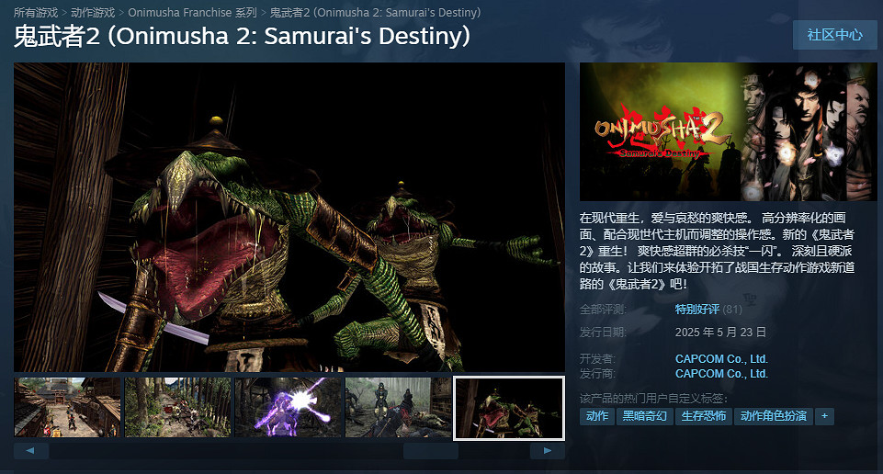883x474 pixels.
Task: Click the thumbnail strip scrollbar handle
Action: pyautogui.click(x=431, y=451)
